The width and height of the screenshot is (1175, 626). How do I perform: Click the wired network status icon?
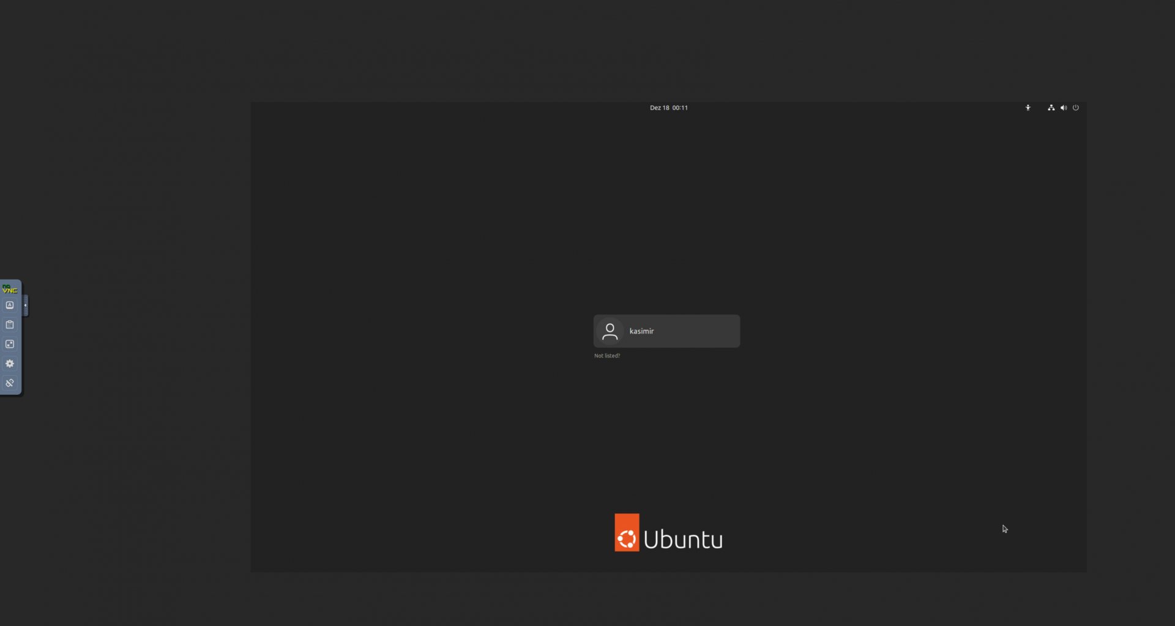(x=1051, y=108)
